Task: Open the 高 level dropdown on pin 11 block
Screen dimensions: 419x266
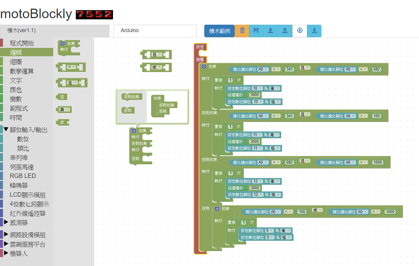Action: [274, 135]
